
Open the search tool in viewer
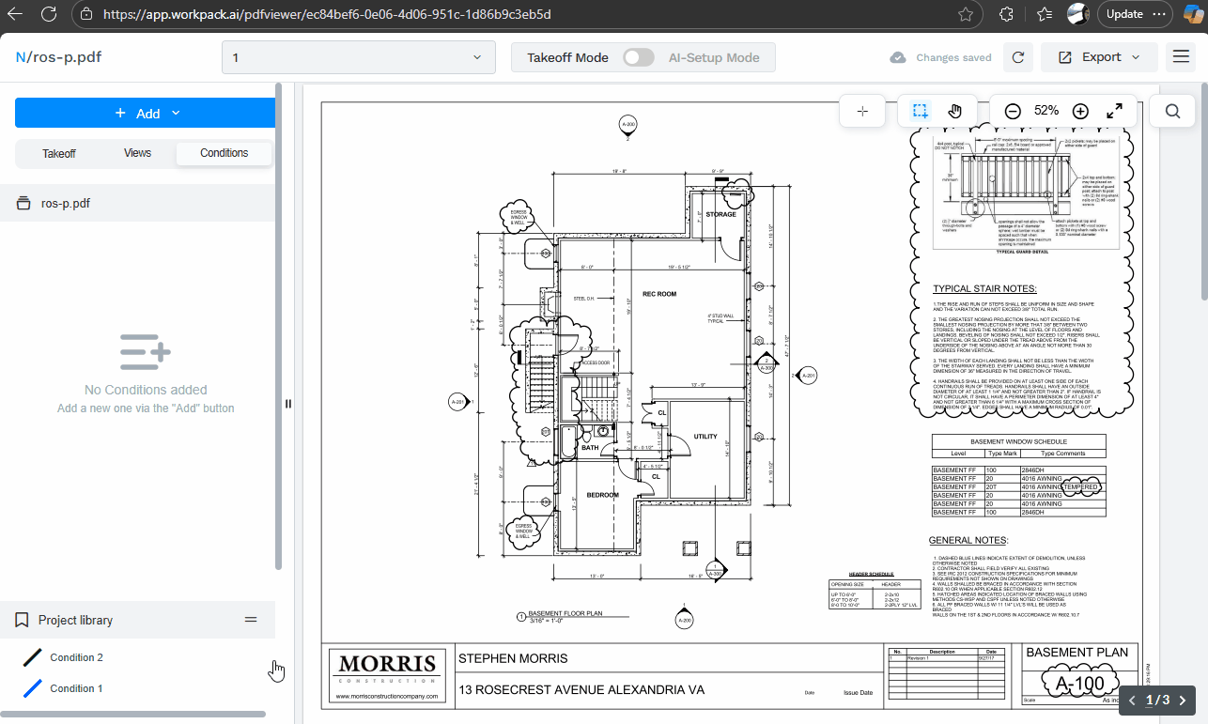click(1172, 111)
